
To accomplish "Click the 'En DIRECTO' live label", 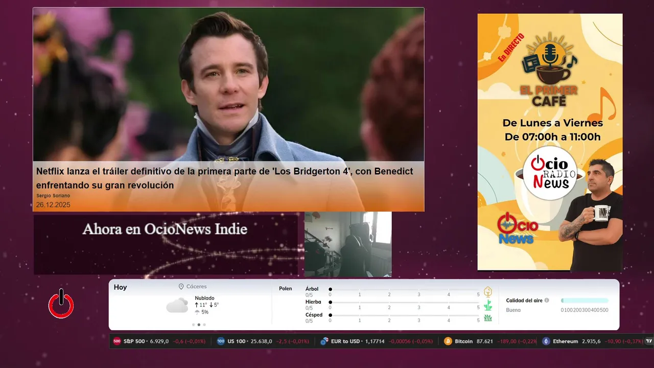I will click(x=510, y=47).
